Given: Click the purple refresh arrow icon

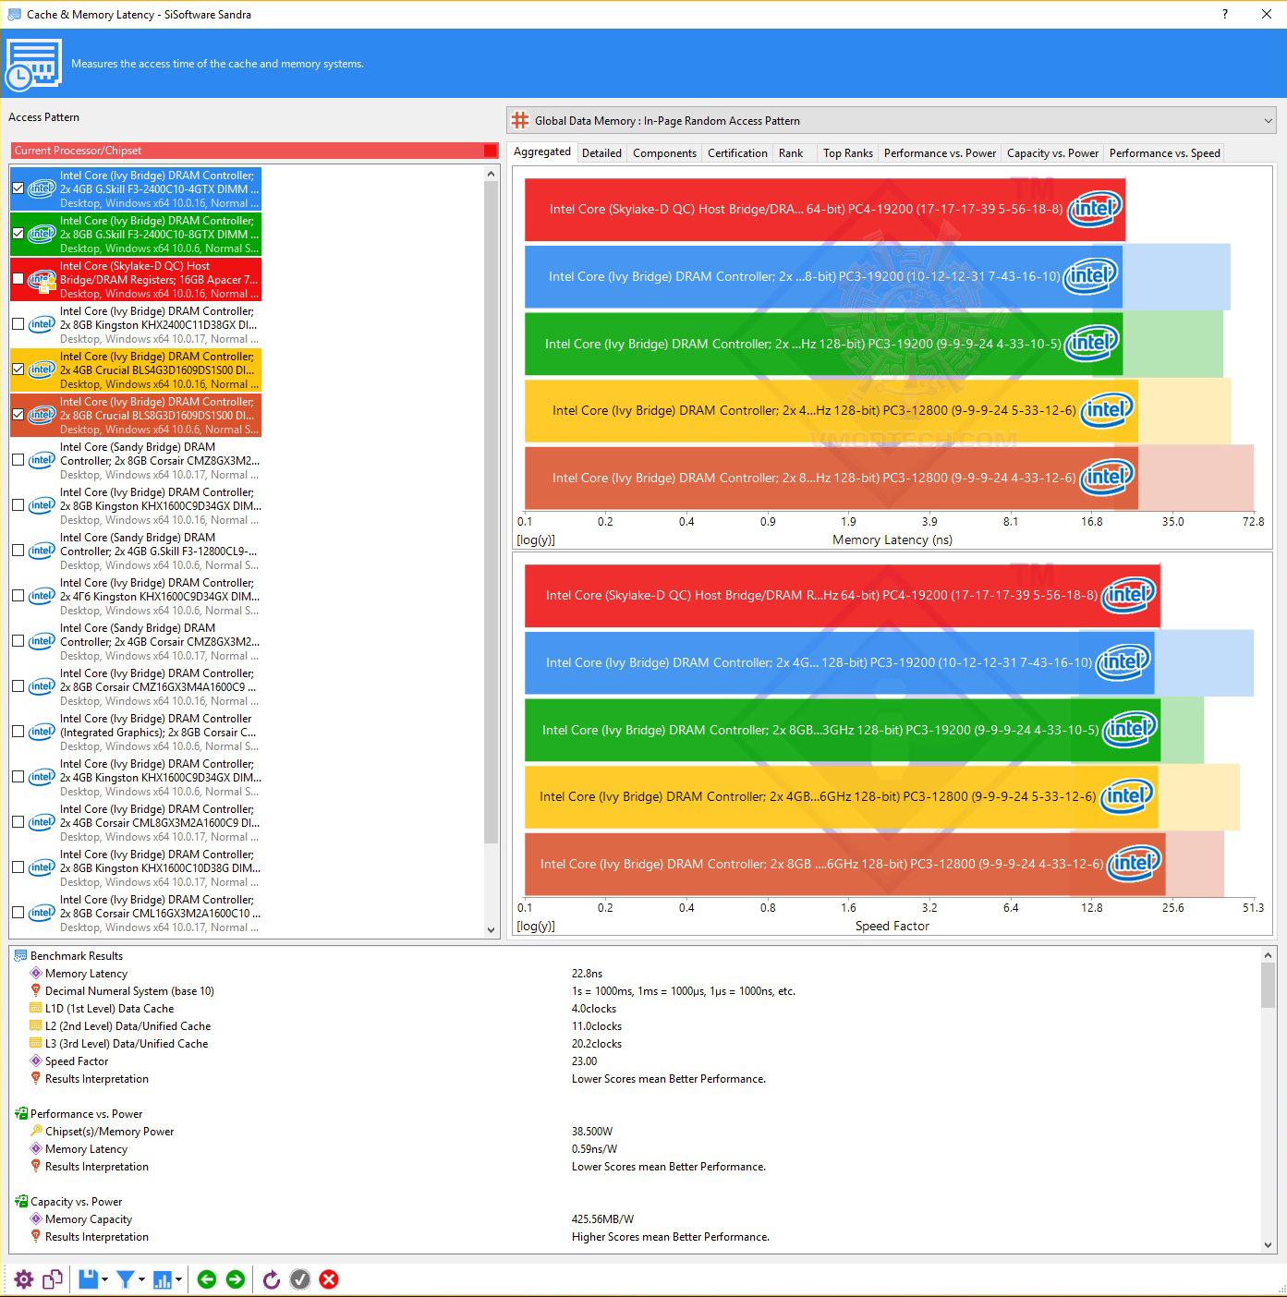Looking at the screenshot, I should click(x=272, y=1279).
